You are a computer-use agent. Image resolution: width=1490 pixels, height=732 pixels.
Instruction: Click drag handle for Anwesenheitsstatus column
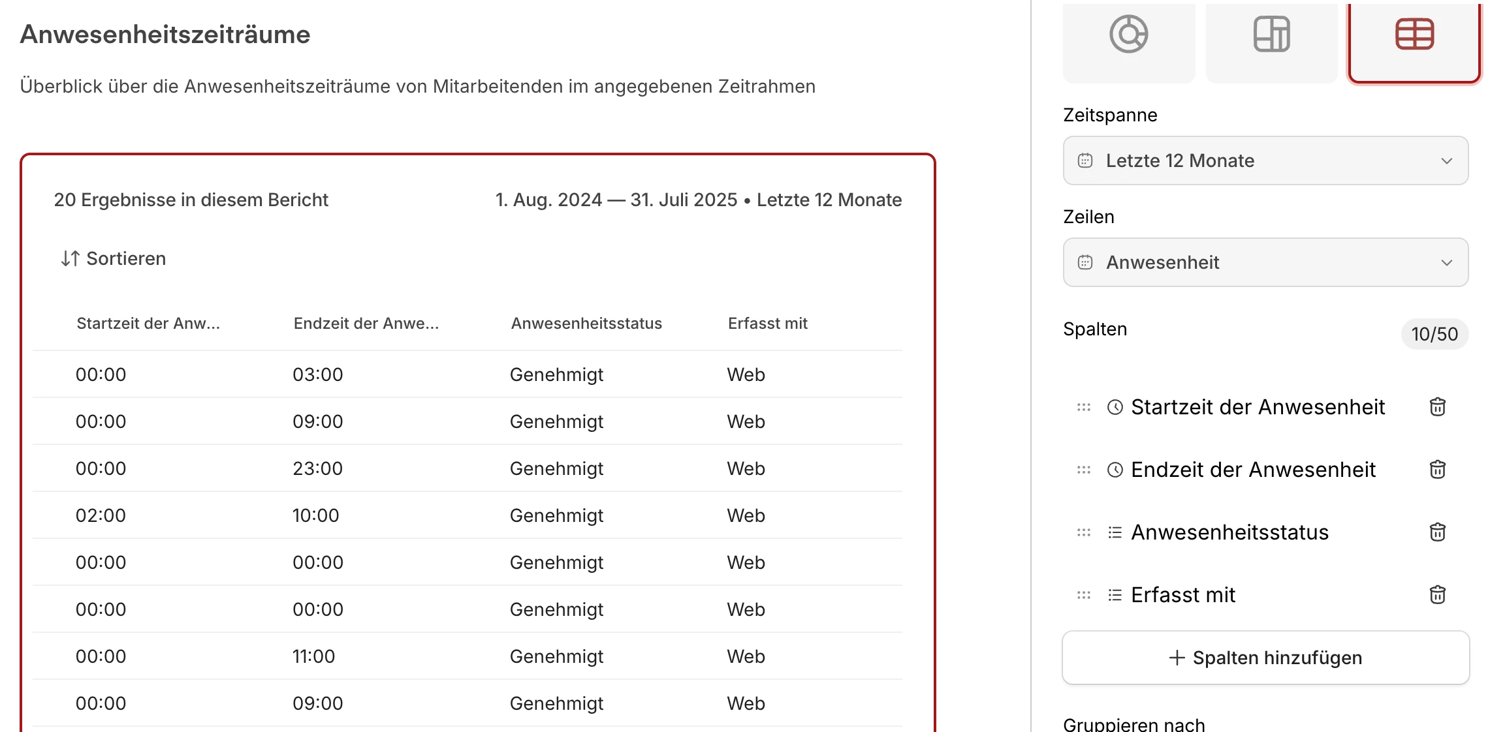pyautogui.click(x=1084, y=532)
